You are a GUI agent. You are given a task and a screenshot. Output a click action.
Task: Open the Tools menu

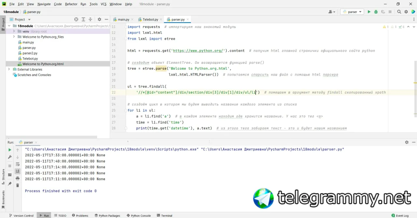93,4
